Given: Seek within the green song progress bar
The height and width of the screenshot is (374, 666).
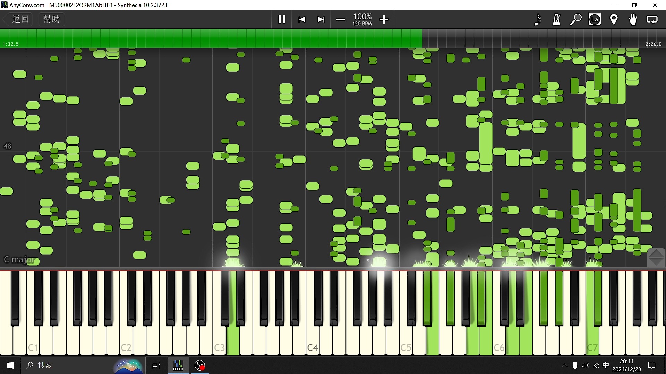Looking at the screenshot, I should coord(333,38).
